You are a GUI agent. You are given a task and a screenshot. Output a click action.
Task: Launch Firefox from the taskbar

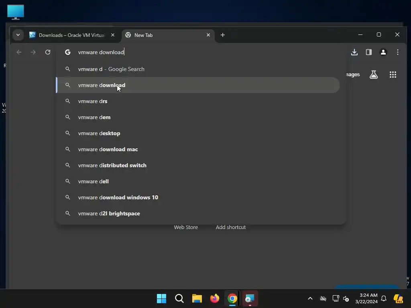pyautogui.click(x=215, y=298)
